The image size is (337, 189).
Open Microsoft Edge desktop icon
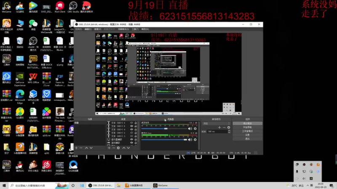coord(20,97)
